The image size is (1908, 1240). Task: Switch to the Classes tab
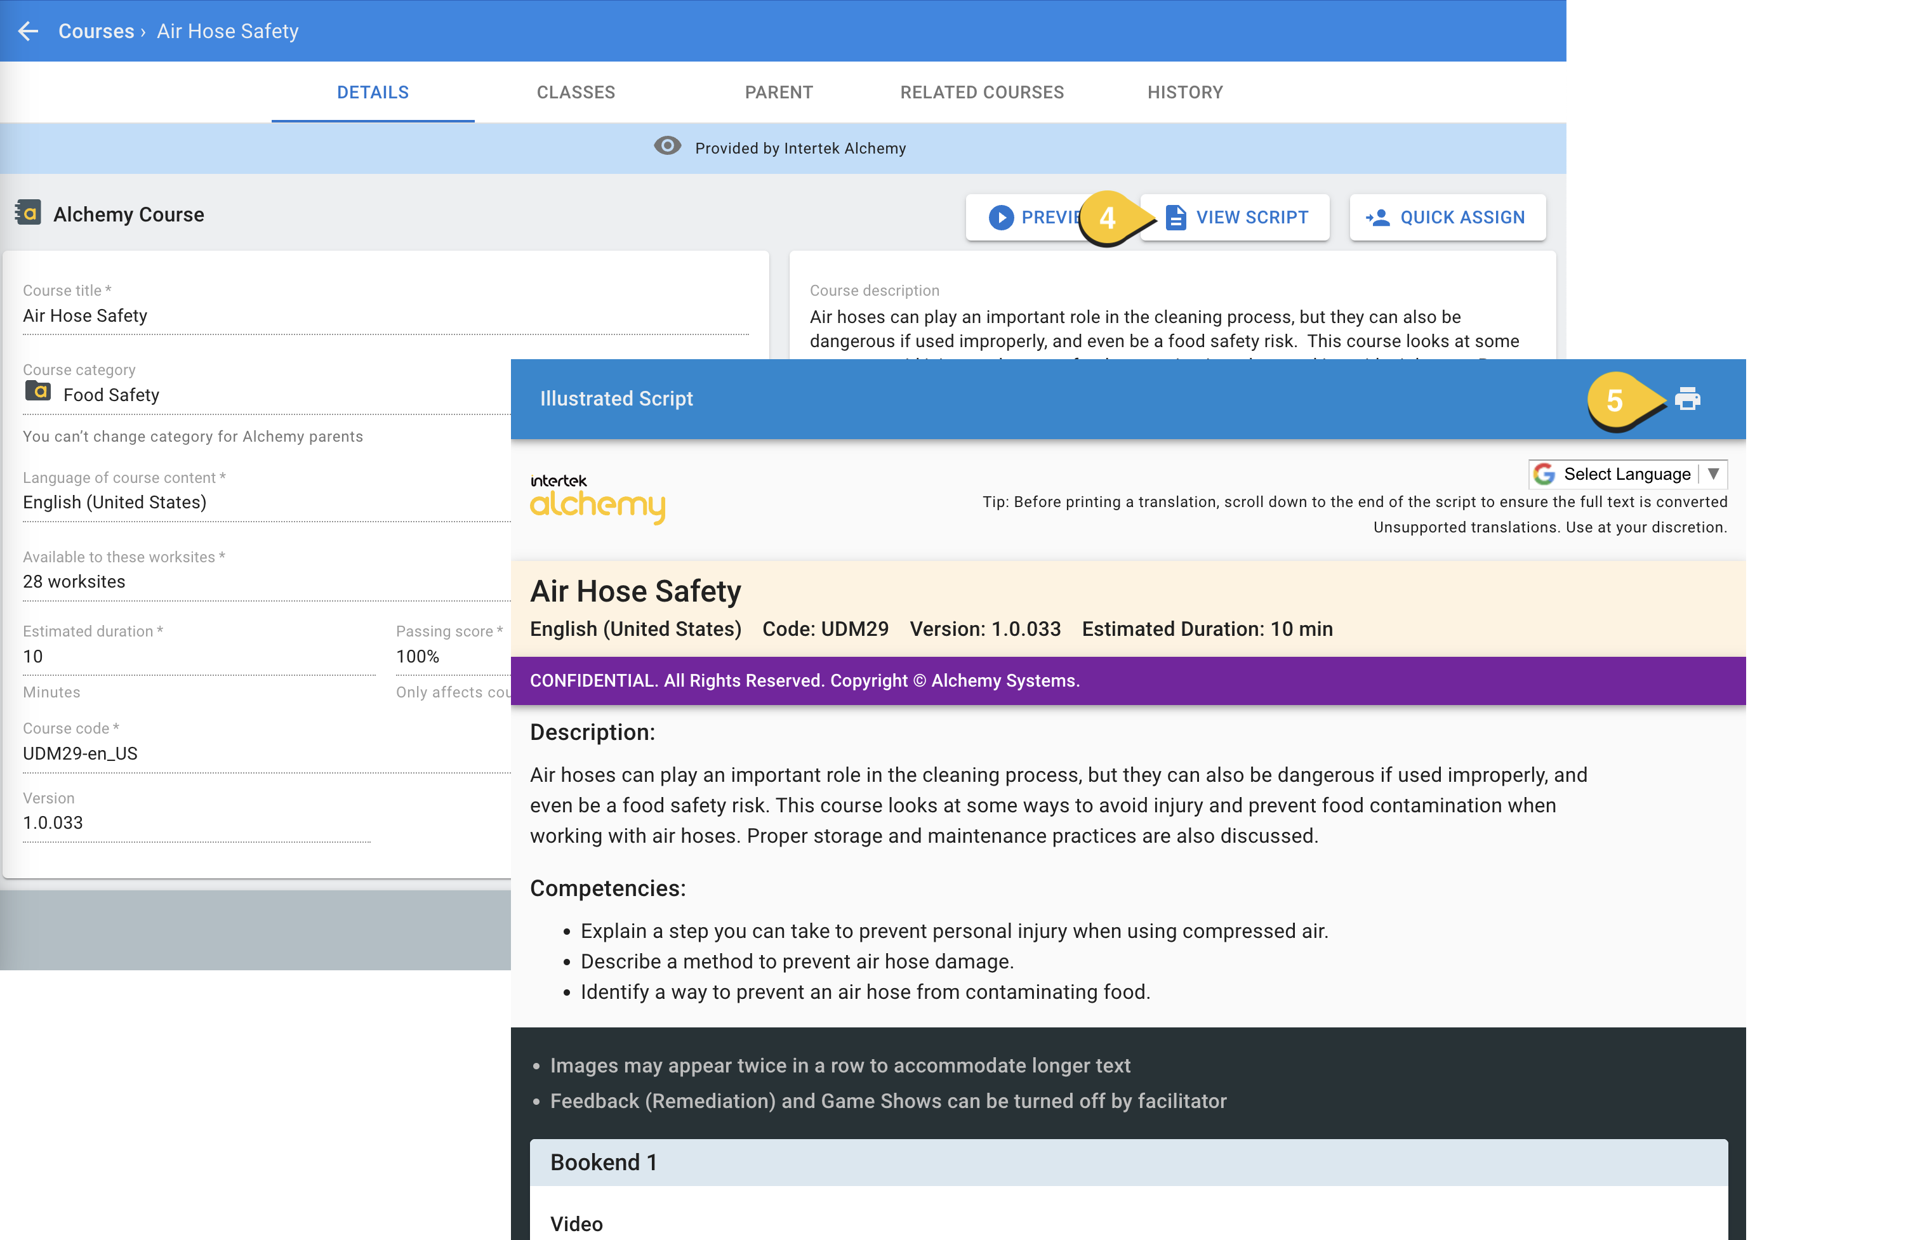pyautogui.click(x=576, y=92)
